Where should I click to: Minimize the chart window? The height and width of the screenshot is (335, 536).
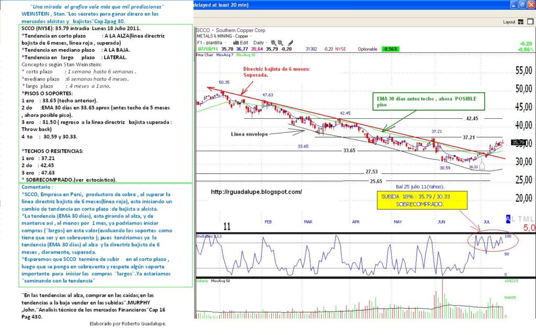(515, 4)
